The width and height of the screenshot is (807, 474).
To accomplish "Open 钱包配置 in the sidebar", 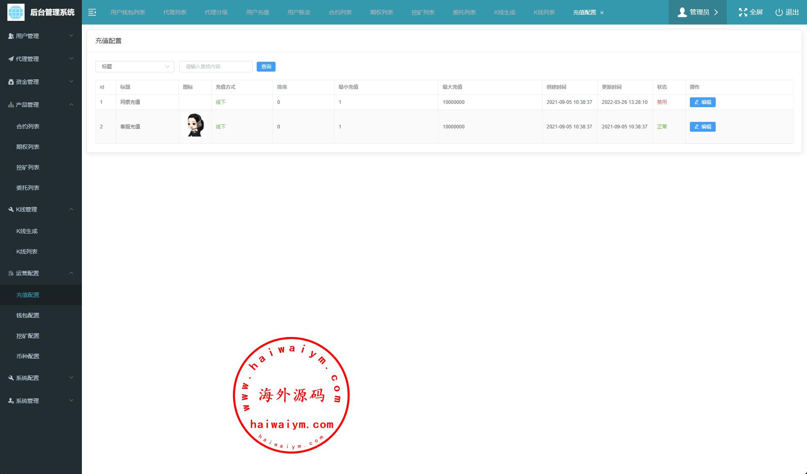I will click(x=28, y=315).
